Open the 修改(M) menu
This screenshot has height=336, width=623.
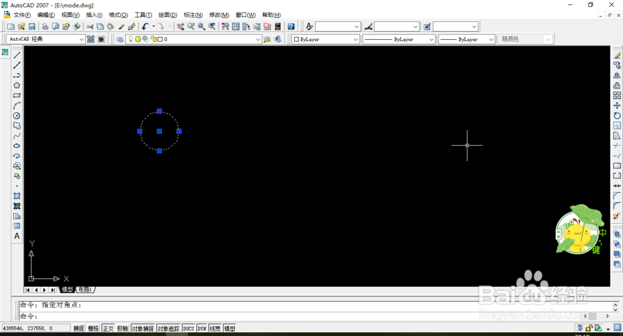click(x=219, y=15)
